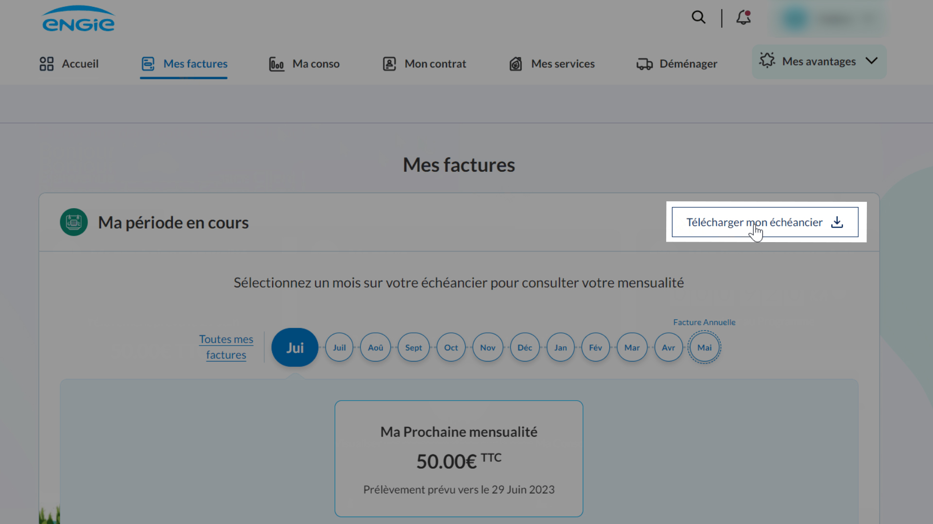Click the ENGIE logo
The width and height of the screenshot is (933, 524).
78,18
